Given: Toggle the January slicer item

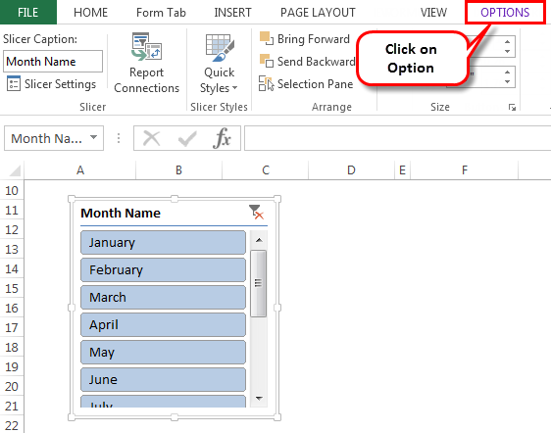Looking at the screenshot, I should [x=163, y=242].
